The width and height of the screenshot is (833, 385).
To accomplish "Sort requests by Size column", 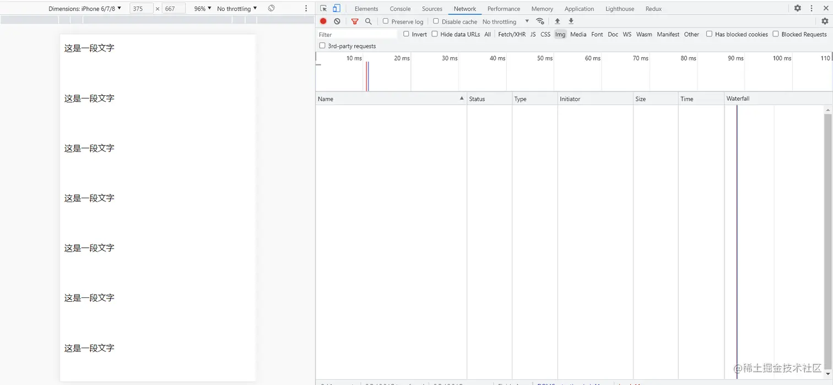I will click(x=655, y=99).
